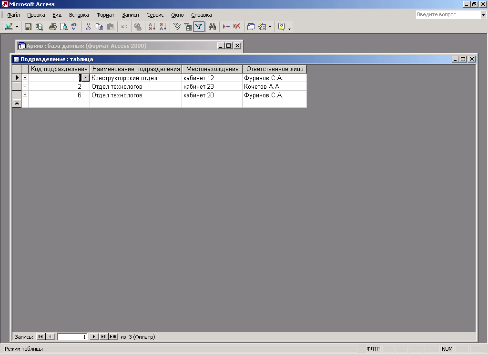The height and width of the screenshot is (355, 488).
Task: Click the Sort Ascending icon
Action: [152, 27]
